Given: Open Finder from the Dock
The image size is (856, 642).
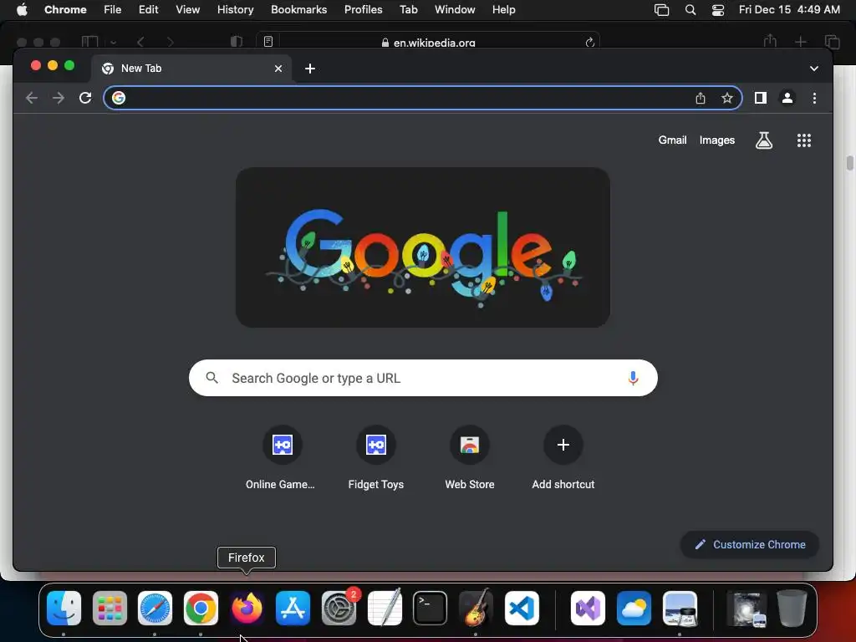Looking at the screenshot, I should (x=64, y=608).
